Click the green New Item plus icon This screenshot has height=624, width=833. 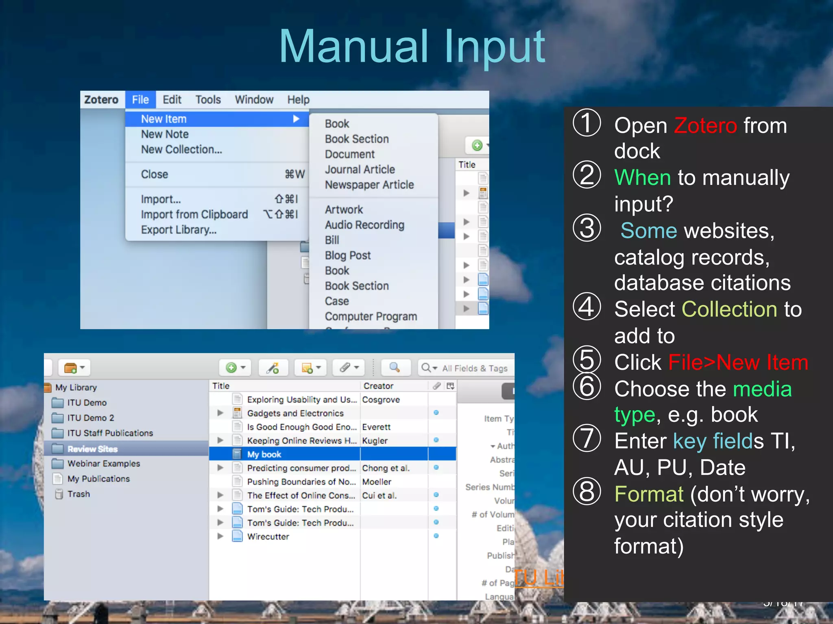[x=231, y=368]
